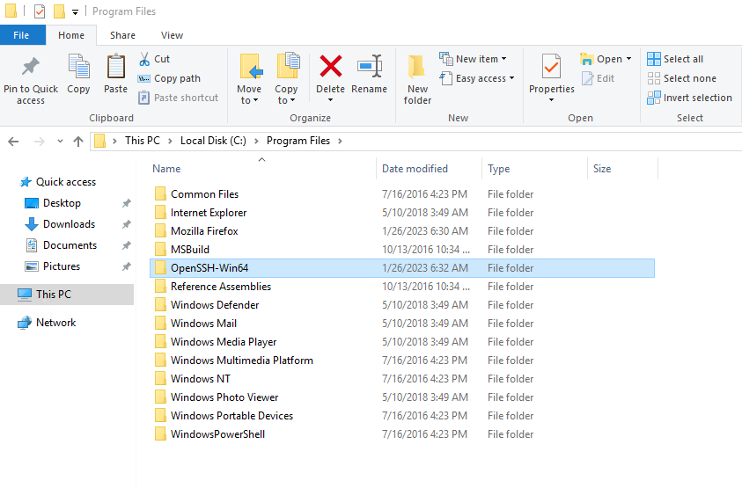The image size is (742, 488).
Task: Open recent locations dropdown arrow
Action: pyautogui.click(x=60, y=142)
